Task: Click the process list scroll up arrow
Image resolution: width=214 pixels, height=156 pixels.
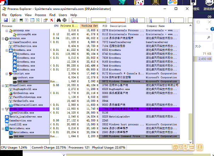Action: [x=190, y=26]
